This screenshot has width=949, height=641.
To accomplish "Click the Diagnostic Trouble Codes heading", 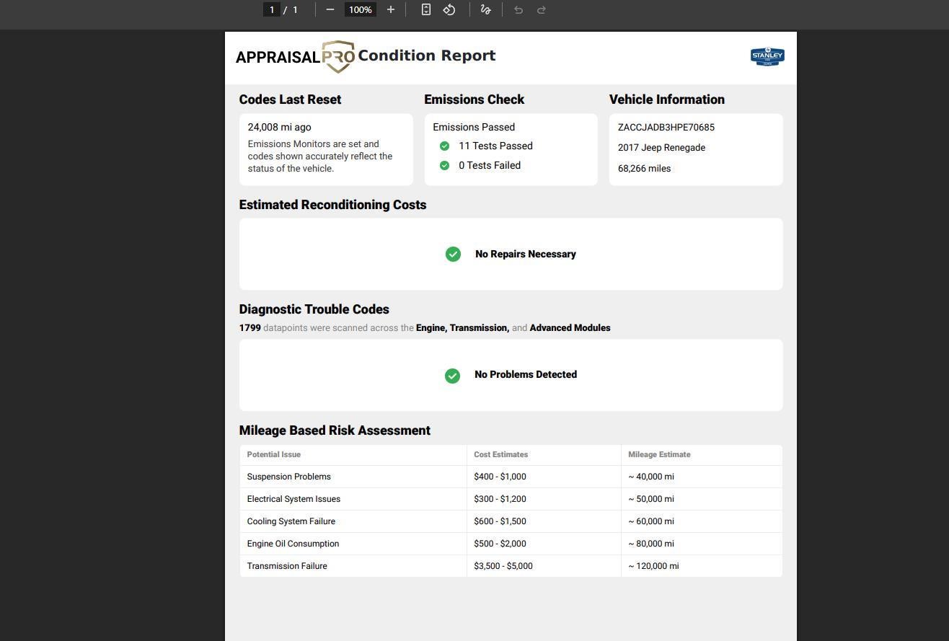I will 314,310.
